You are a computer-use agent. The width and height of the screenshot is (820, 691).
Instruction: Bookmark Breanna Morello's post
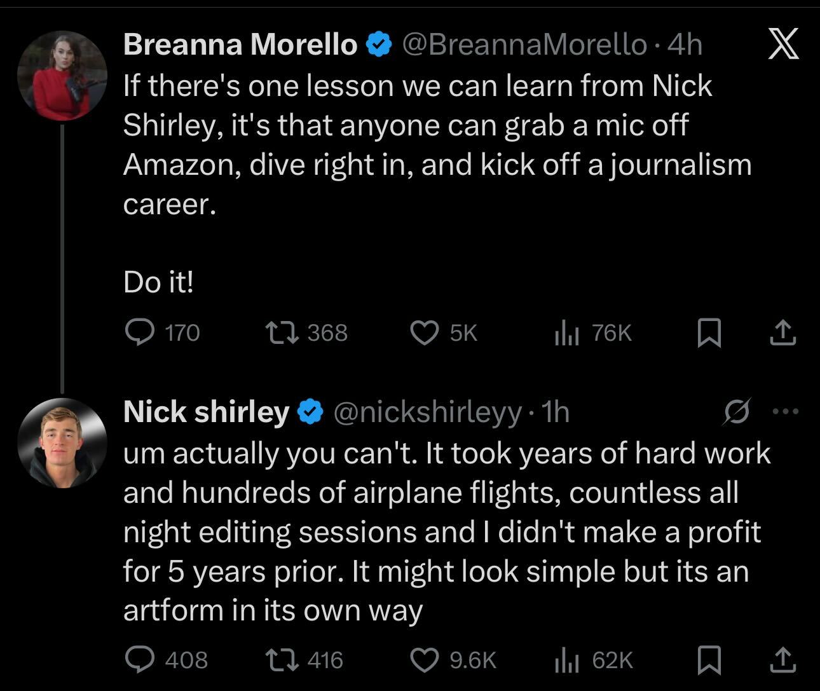(x=709, y=333)
